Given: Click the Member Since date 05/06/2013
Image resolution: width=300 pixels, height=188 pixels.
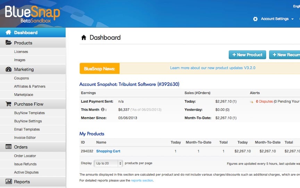Looking at the screenshot, I should pyautogui.click(x=128, y=118).
